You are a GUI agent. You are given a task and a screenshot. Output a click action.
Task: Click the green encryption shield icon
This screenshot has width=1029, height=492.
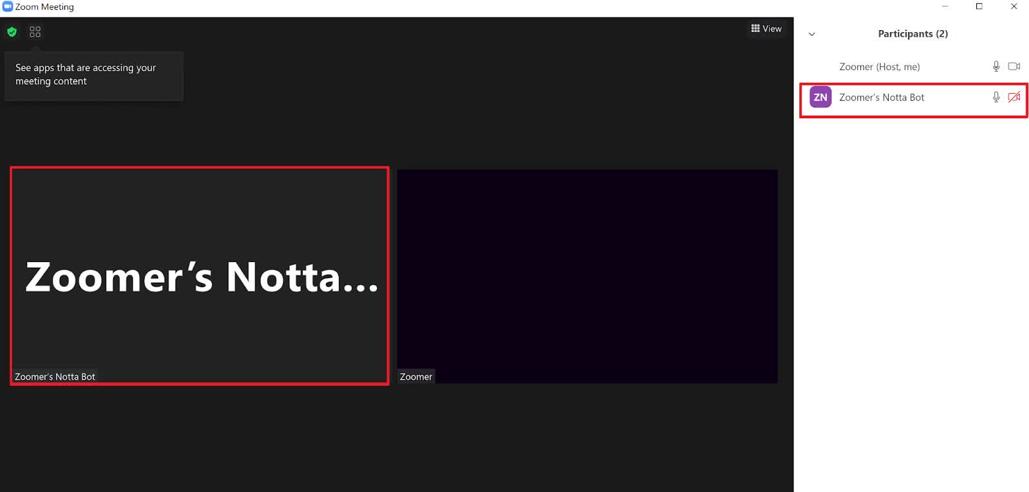[12, 31]
